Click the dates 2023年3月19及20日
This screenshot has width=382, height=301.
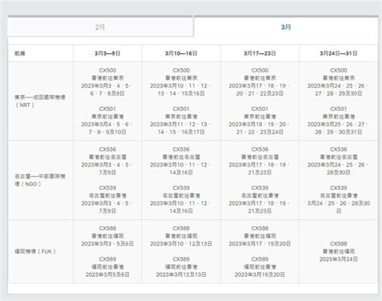coord(260,274)
